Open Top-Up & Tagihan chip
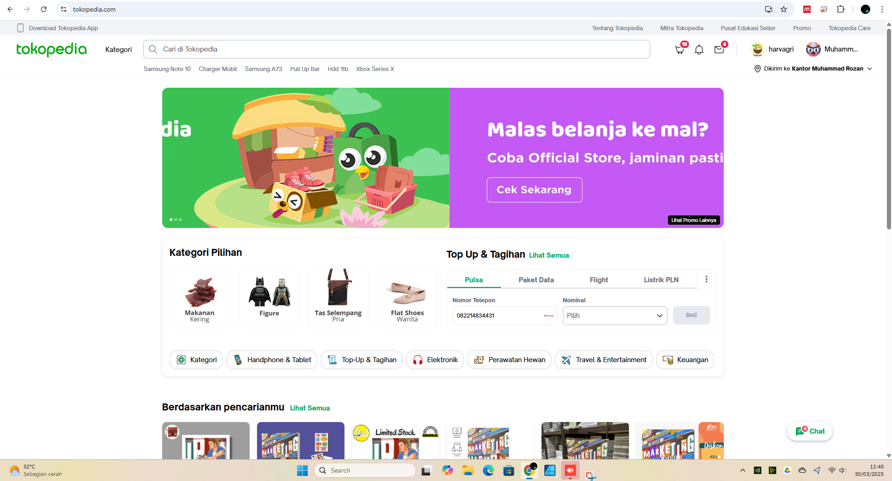 pyautogui.click(x=362, y=360)
